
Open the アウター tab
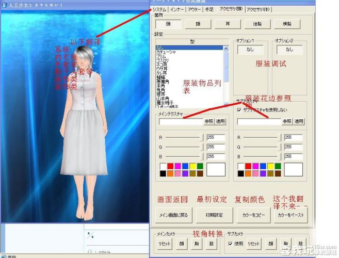pyautogui.click(x=194, y=9)
